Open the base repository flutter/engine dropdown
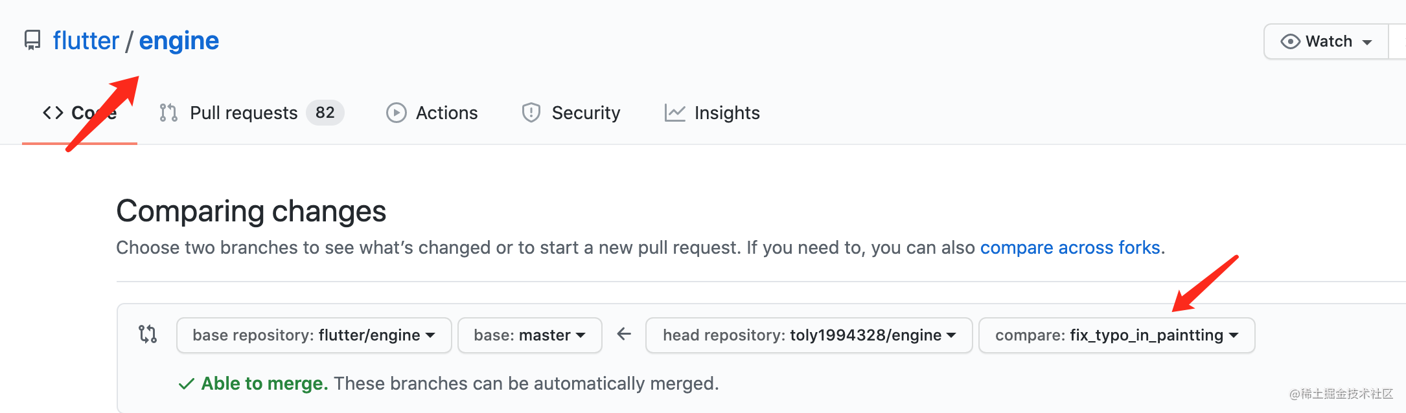 314,335
